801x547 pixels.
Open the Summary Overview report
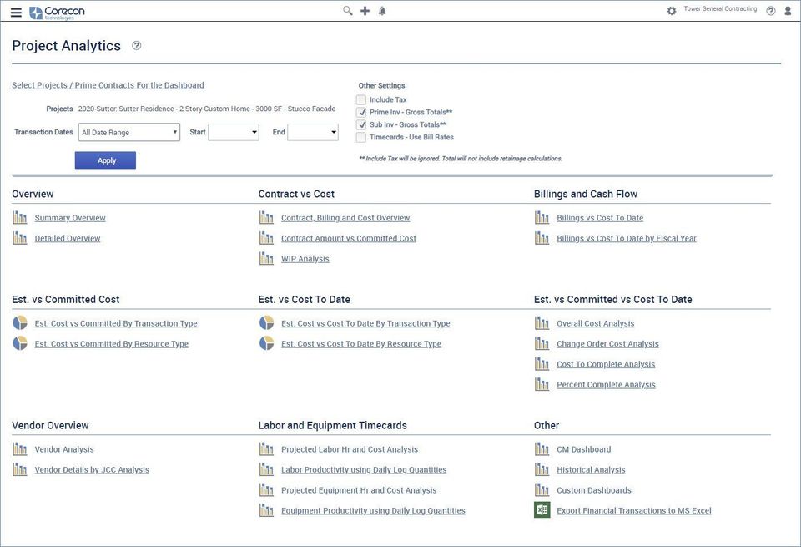click(70, 218)
